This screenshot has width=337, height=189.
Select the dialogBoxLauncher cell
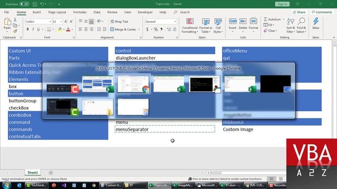click(165, 58)
